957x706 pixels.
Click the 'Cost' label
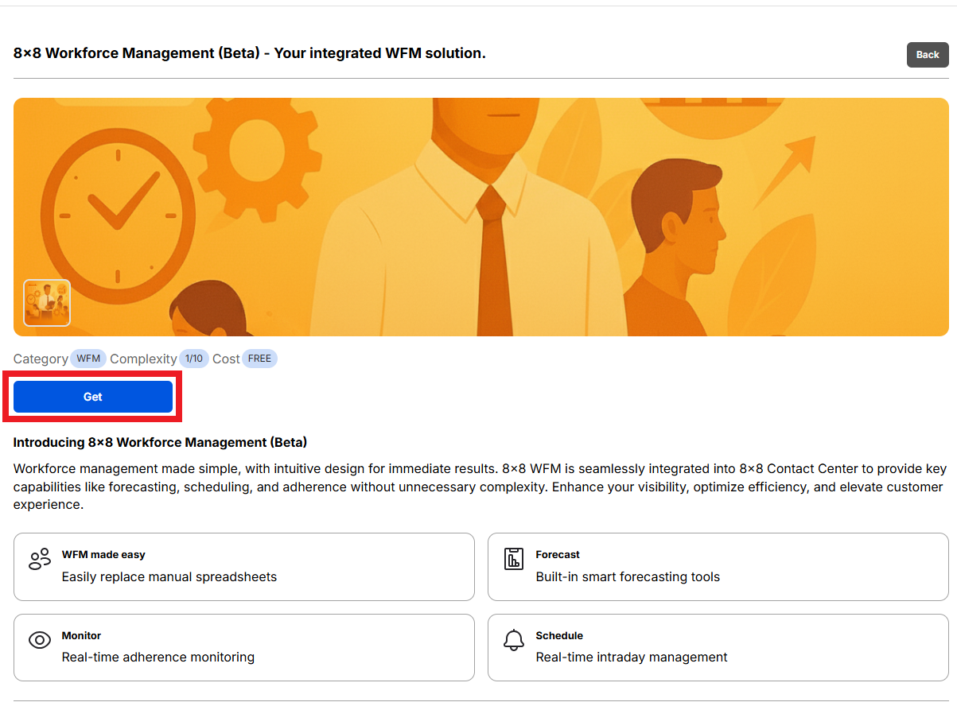point(226,359)
